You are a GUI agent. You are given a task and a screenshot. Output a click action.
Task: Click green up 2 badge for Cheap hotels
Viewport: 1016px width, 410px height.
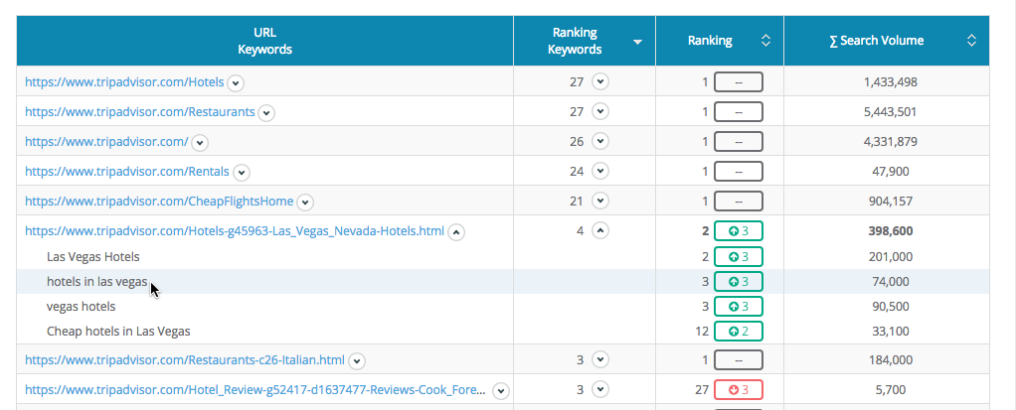point(738,332)
